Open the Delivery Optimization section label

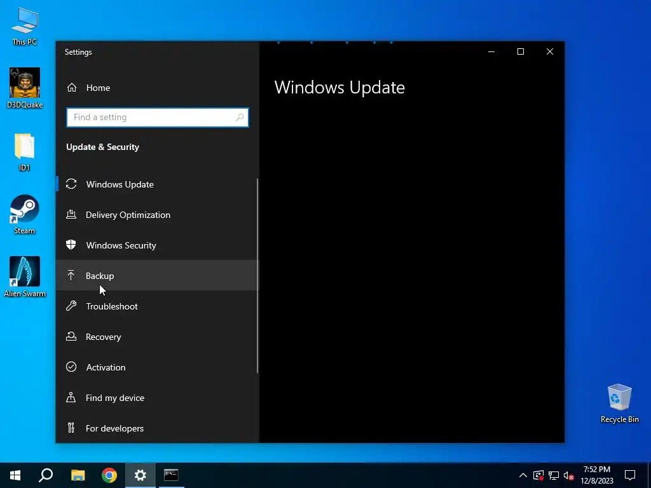(128, 215)
